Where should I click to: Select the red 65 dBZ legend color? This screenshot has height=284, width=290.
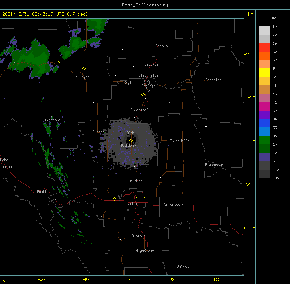coord(264,47)
